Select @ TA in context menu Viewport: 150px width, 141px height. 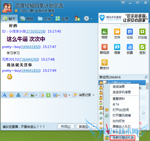click(116, 104)
